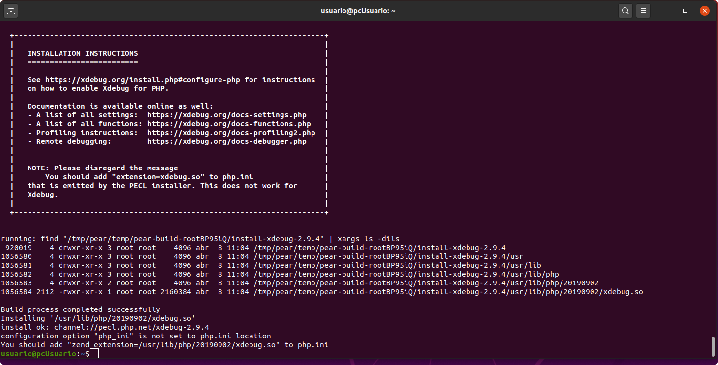Image resolution: width=718 pixels, height=365 pixels.
Task: Click the row ending in /usr/lib
Action: [x=271, y=265]
